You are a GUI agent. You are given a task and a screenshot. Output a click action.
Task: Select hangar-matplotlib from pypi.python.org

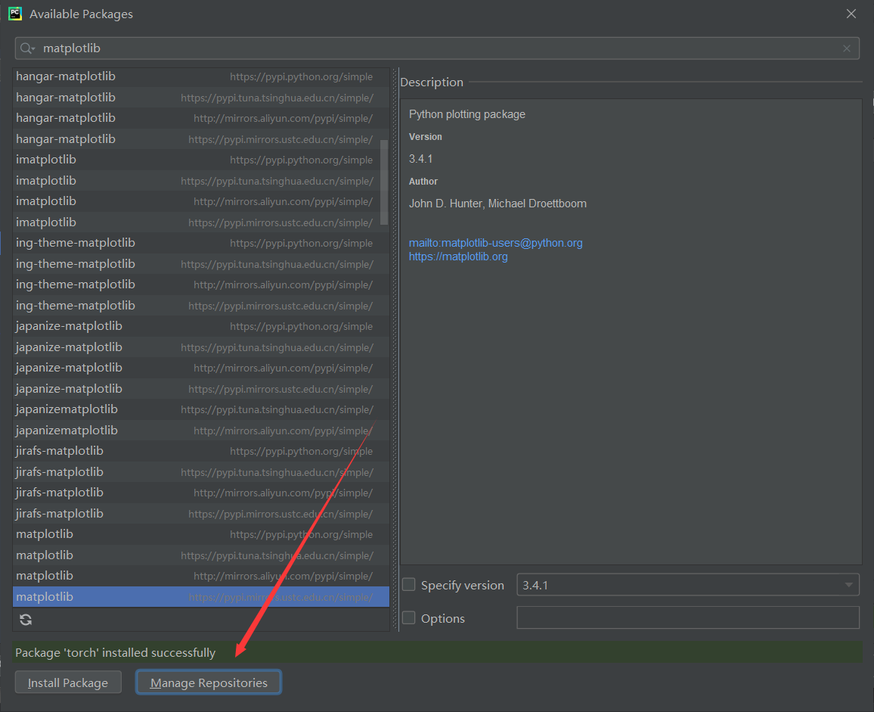point(200,76)
